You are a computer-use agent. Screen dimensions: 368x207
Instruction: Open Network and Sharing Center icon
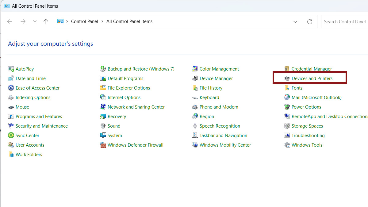point(103,107)
